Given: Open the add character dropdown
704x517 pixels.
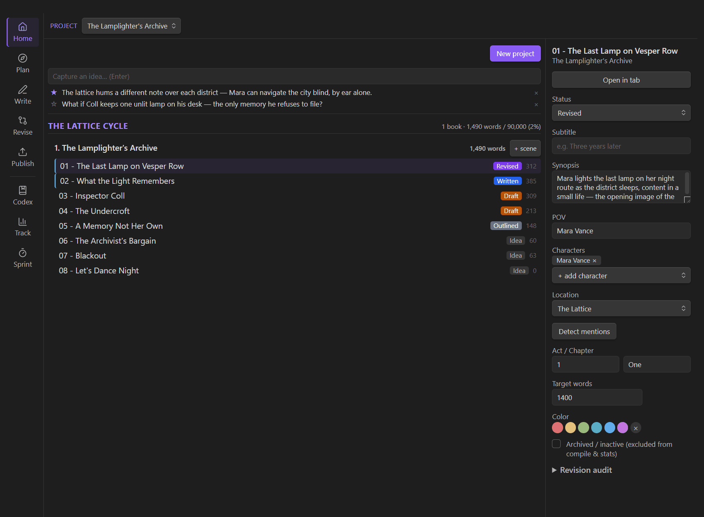Looking at the screenshot, I should [621, 275].
